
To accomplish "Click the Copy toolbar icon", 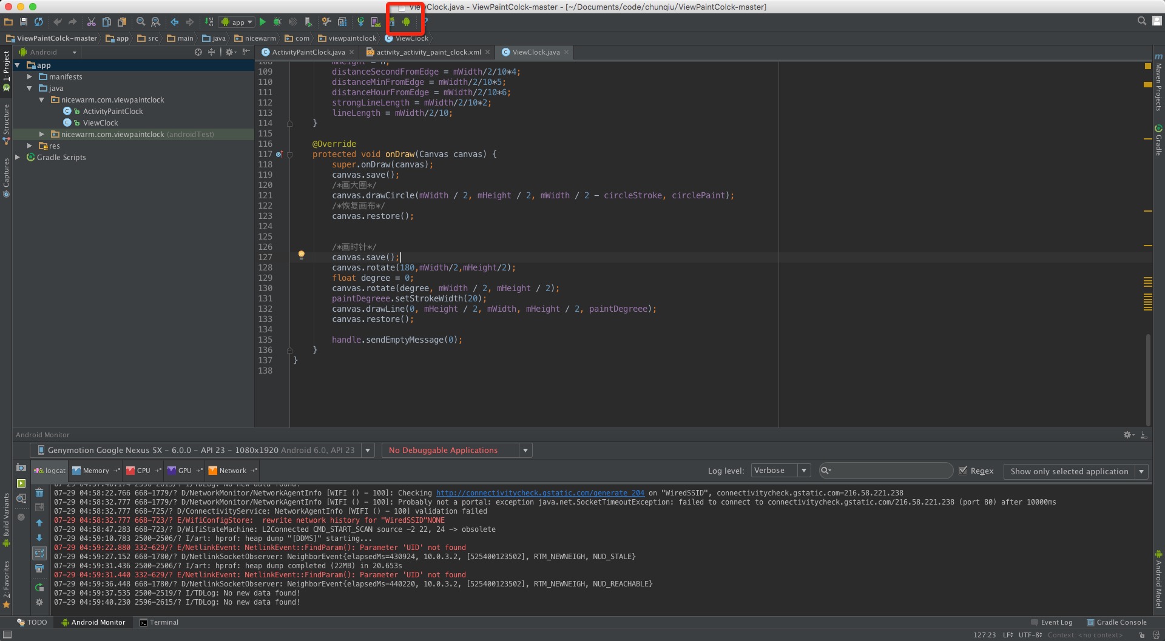I will click(106, 22).
